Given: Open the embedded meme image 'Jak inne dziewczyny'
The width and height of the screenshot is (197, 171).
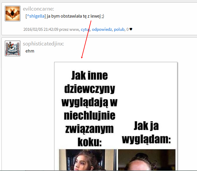Looking at the screenshot, I should [116, 116].
